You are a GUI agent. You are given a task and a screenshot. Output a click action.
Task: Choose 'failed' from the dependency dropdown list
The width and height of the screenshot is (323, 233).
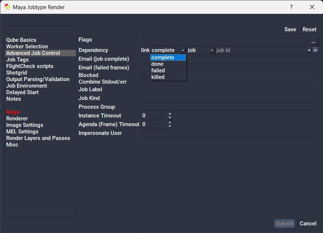(158, 71)
